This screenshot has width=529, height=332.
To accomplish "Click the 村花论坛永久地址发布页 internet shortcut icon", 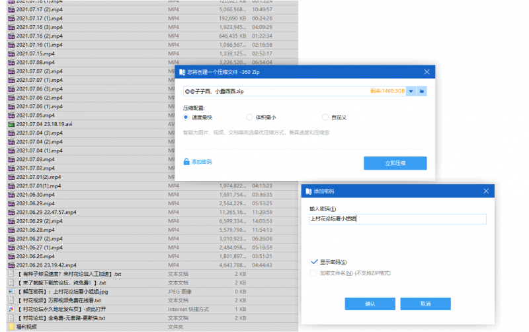I will pos(11,309).
